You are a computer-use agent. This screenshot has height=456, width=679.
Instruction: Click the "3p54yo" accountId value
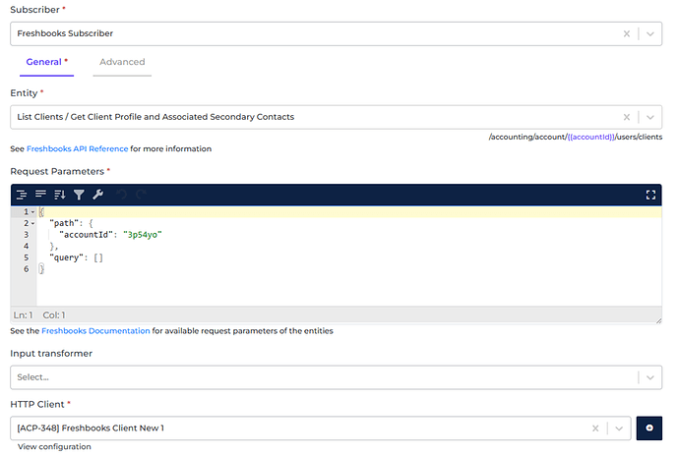coord(143,235)
